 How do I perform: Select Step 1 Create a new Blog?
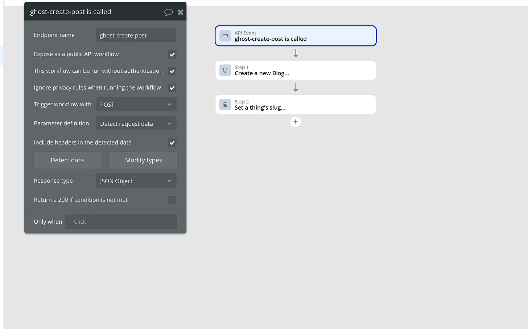point(296,70)
